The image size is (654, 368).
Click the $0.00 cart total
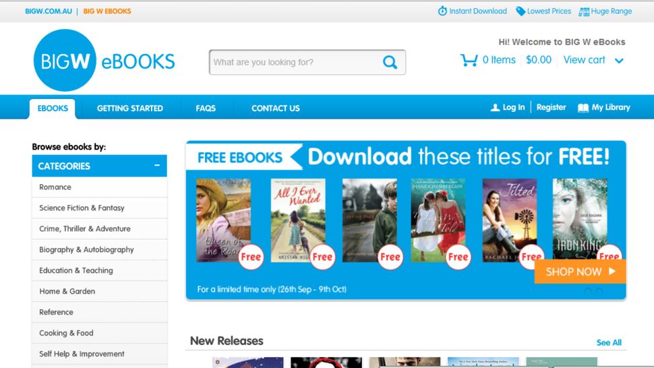coord(539,60)
